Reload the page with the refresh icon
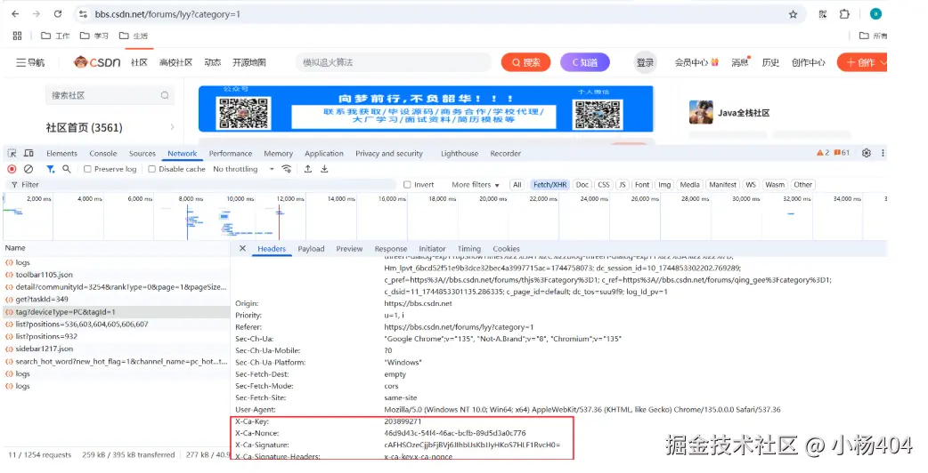This screenshot has height=473, width=928. (58, 13)
